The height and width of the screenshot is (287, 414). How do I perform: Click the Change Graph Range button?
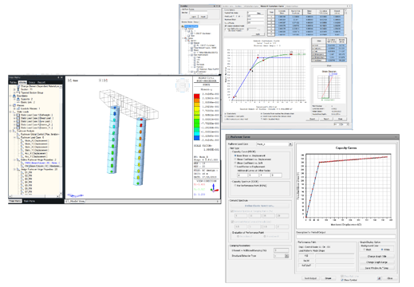[x=377, y=262]
